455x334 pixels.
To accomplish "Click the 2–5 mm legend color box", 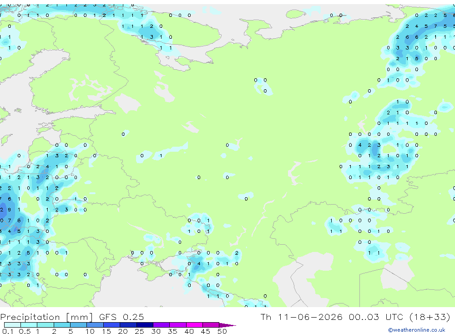I will [x=62, y=325].
